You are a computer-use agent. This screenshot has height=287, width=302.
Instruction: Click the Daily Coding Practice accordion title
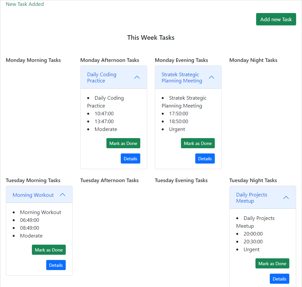tap(102, 78)
